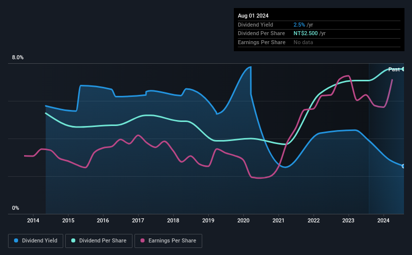Click the Dividend Yield endpoint marker at chart's right edge
Viewport: 412px width, 255px height.
[x=403, y=166]
